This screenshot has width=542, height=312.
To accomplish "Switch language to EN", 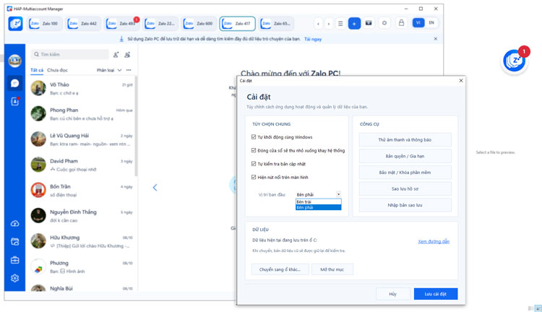I will tap(431, 23).
